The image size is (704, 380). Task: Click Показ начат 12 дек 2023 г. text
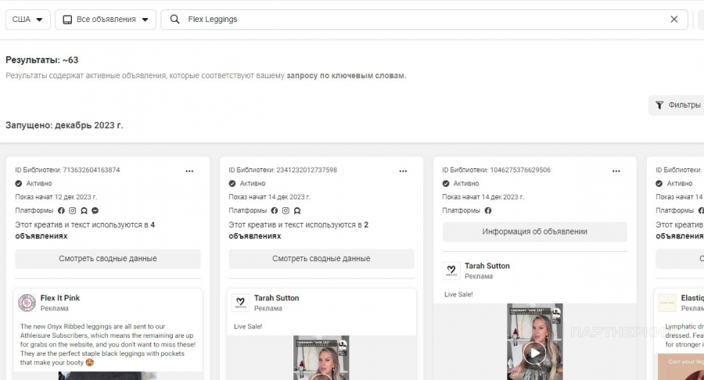pos(56,197)
